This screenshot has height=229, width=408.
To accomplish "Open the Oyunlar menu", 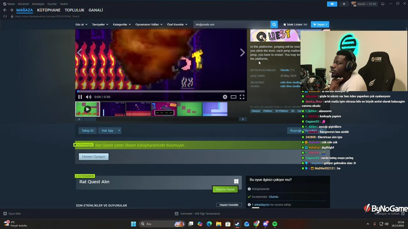I will pos(52,4).
